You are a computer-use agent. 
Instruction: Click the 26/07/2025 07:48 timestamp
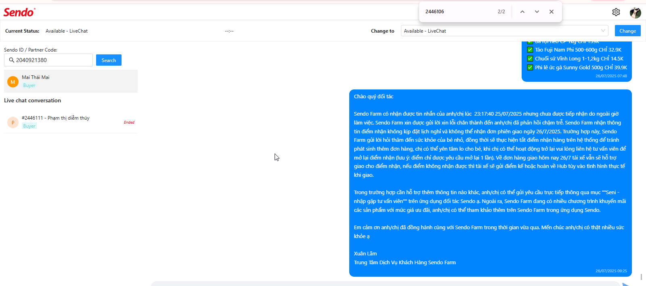coord(611,76)
